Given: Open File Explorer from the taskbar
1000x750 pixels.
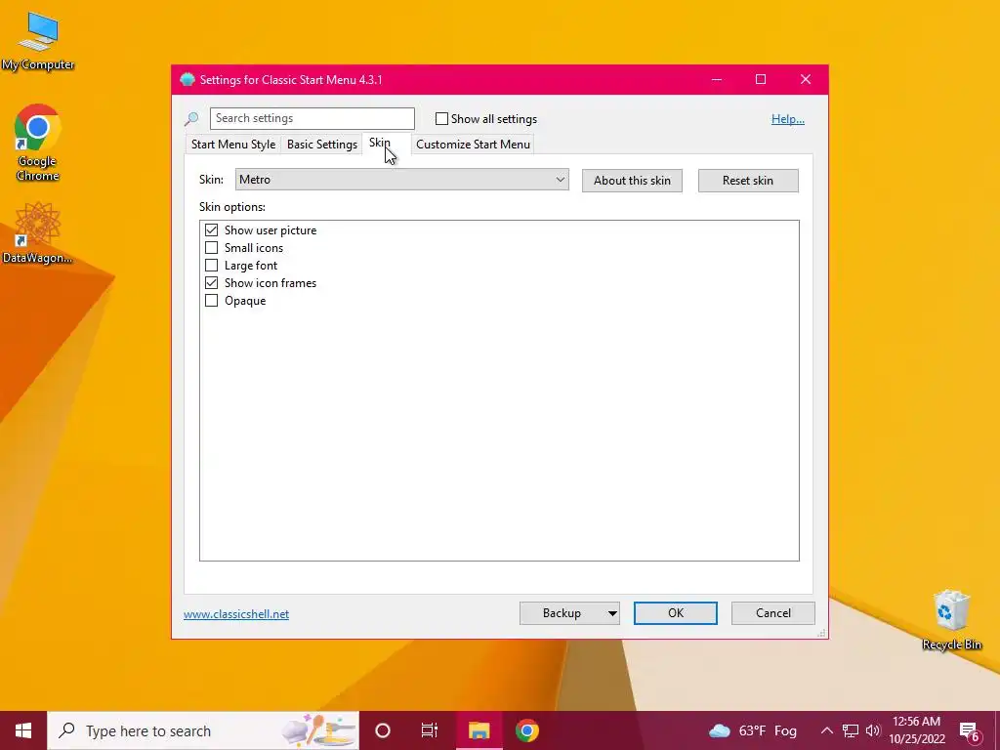Looking at the screenshot, I should click(479, 730).
